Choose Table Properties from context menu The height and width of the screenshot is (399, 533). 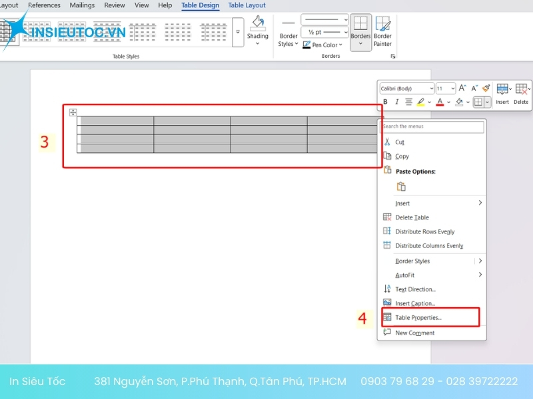[x=418, y=318]
